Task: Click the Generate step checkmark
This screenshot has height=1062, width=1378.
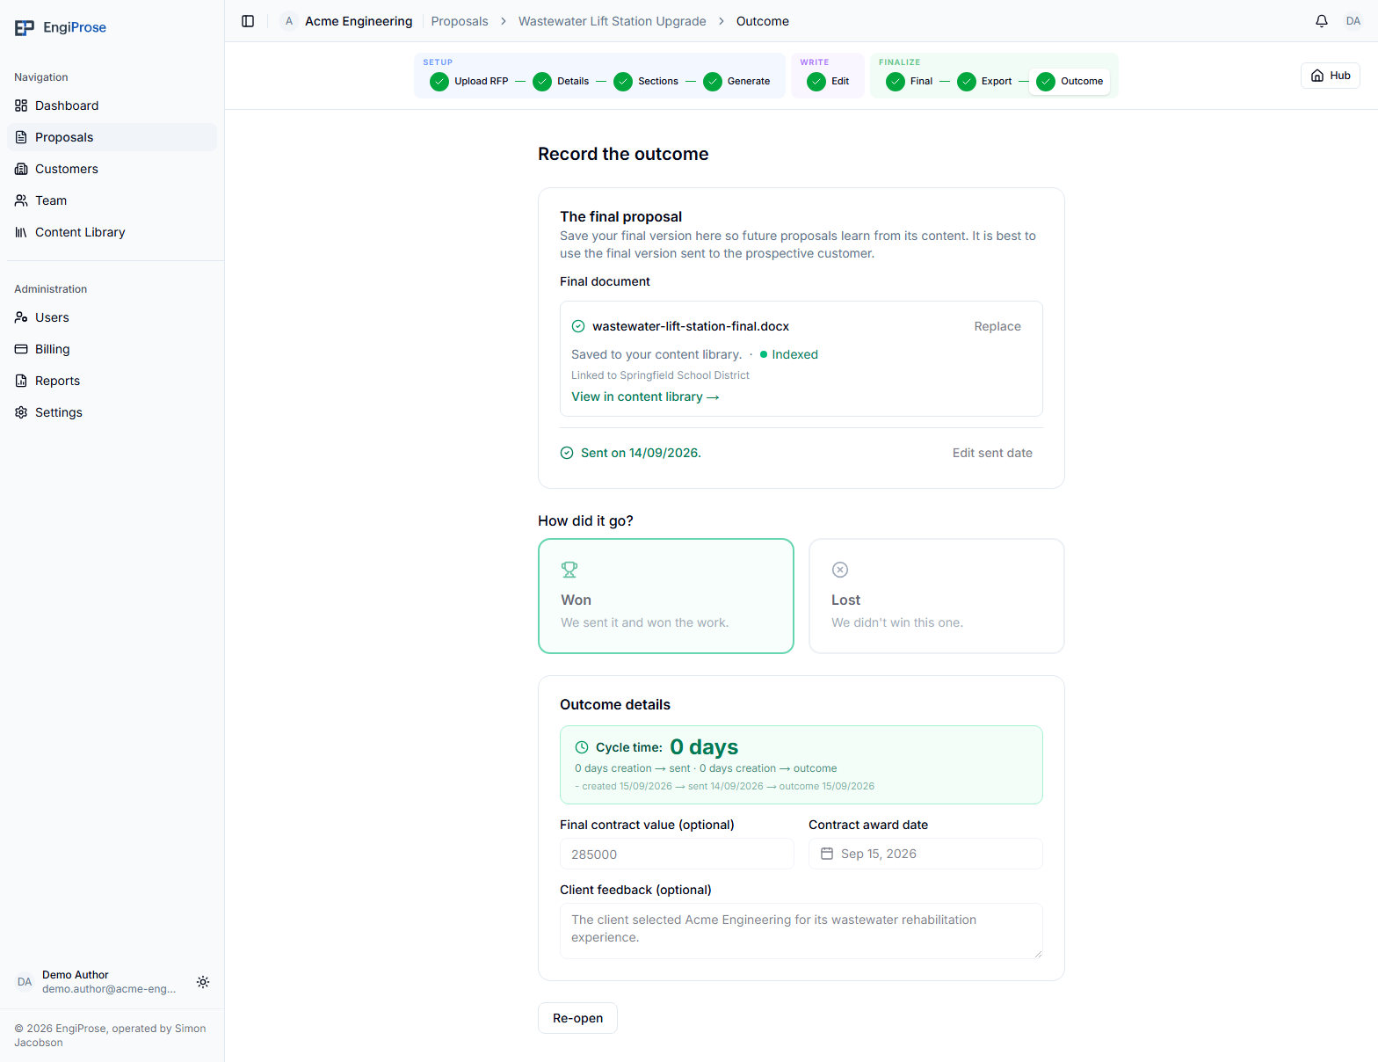Action: click(713, 82)
